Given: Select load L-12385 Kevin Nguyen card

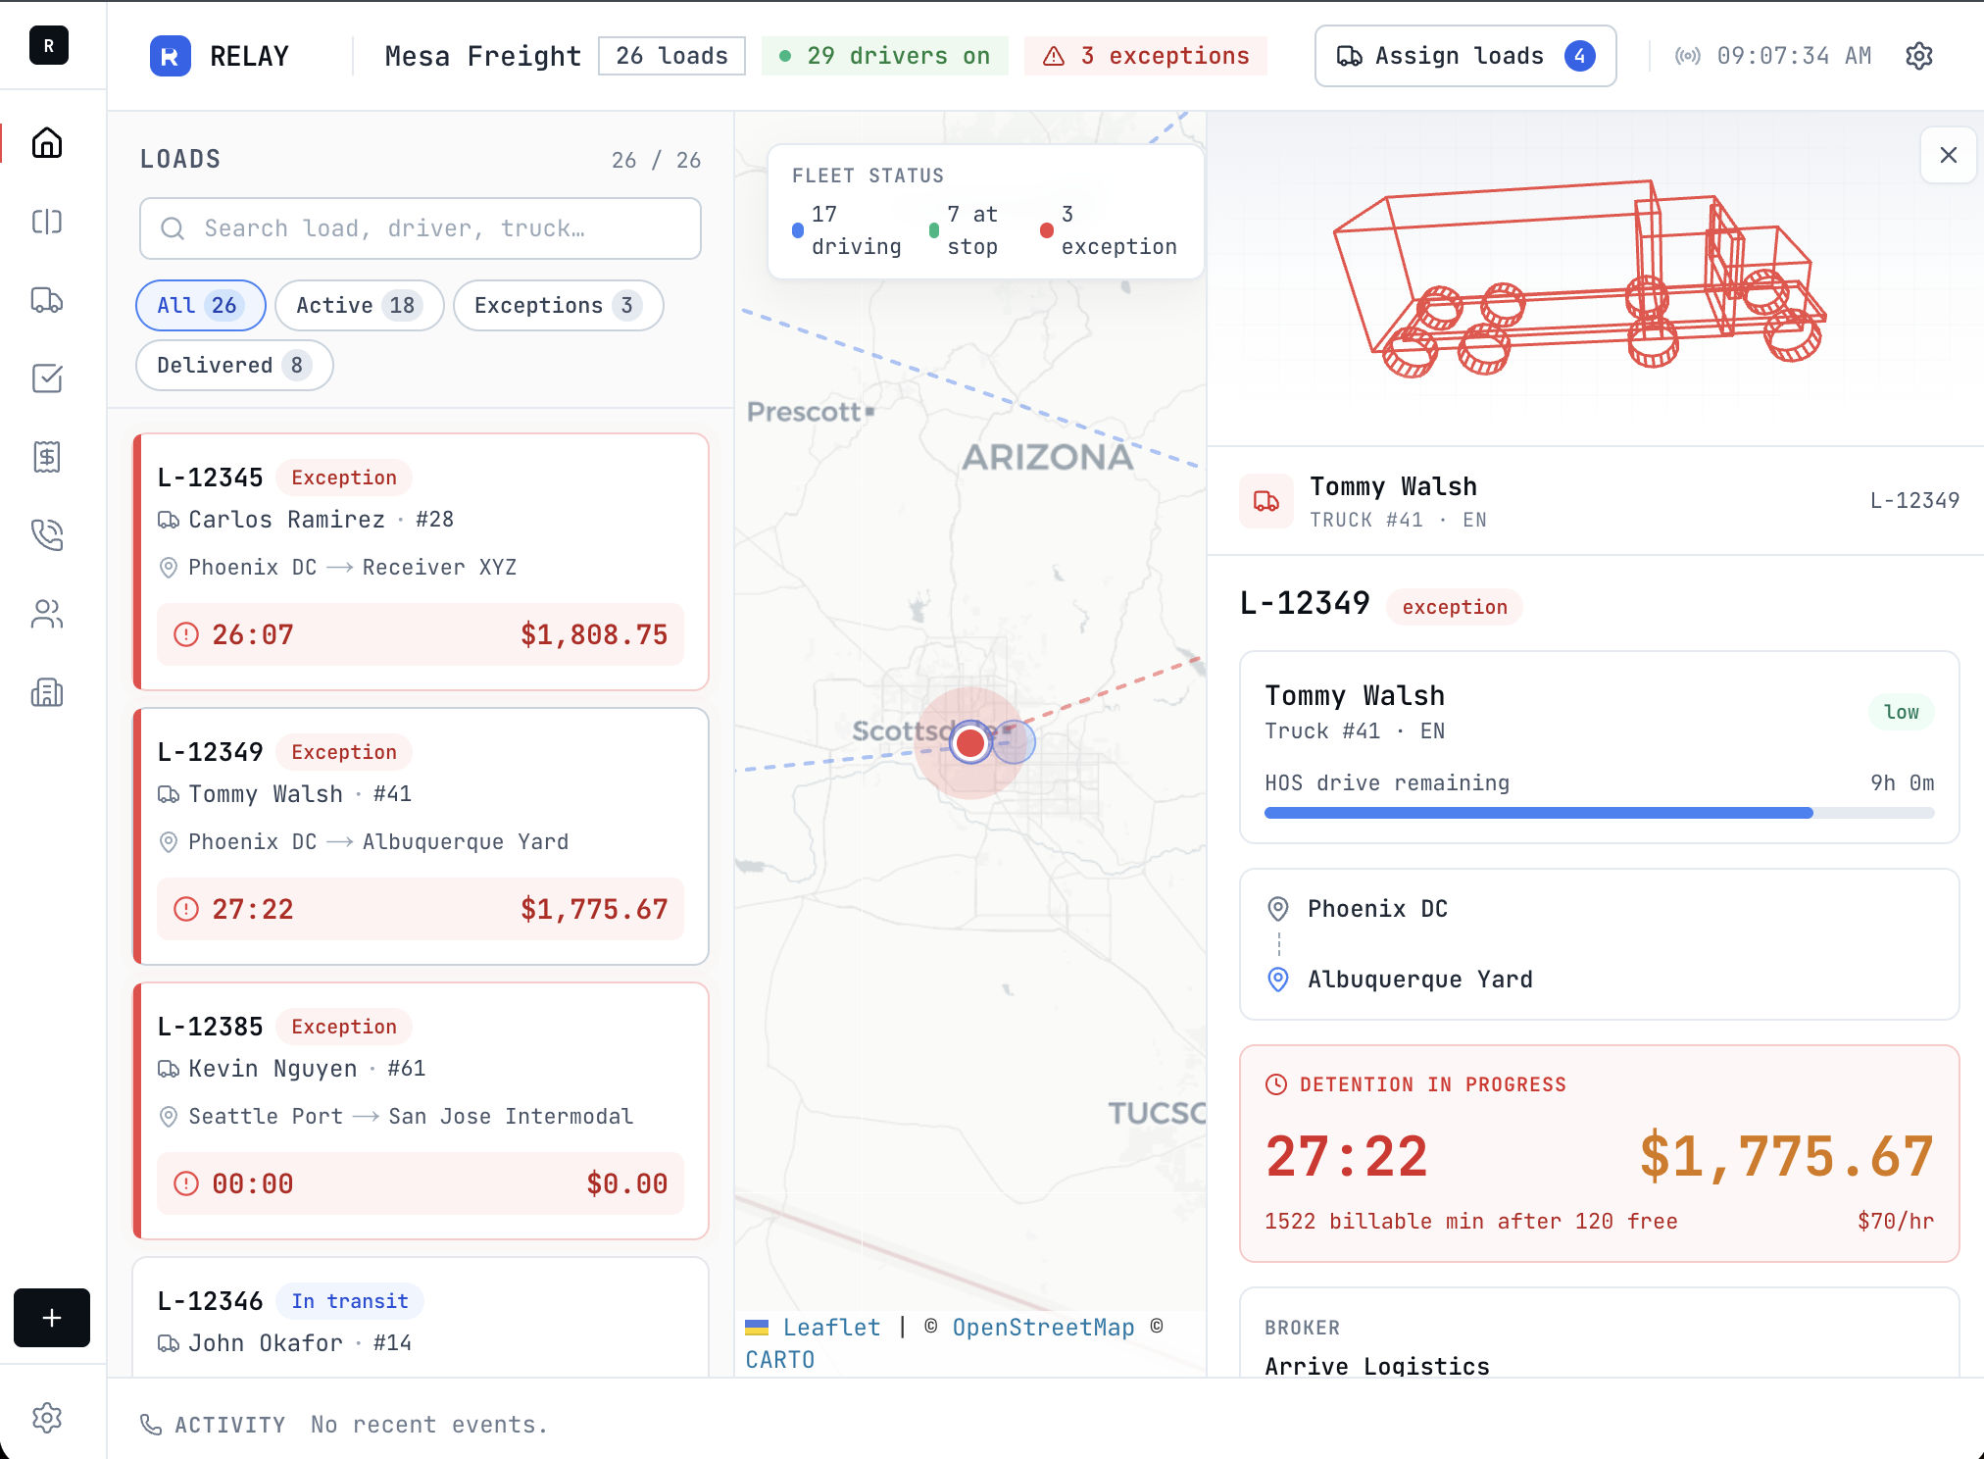Looking at the screenshot, I should pos(421,1110).
